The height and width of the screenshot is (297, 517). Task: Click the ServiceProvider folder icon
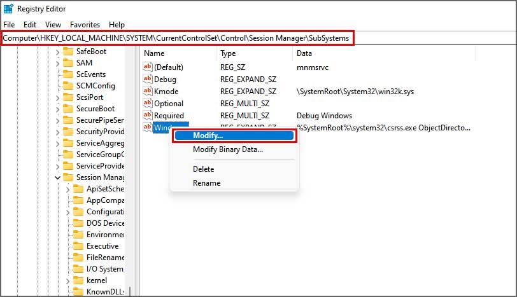(x=68, y=166)
